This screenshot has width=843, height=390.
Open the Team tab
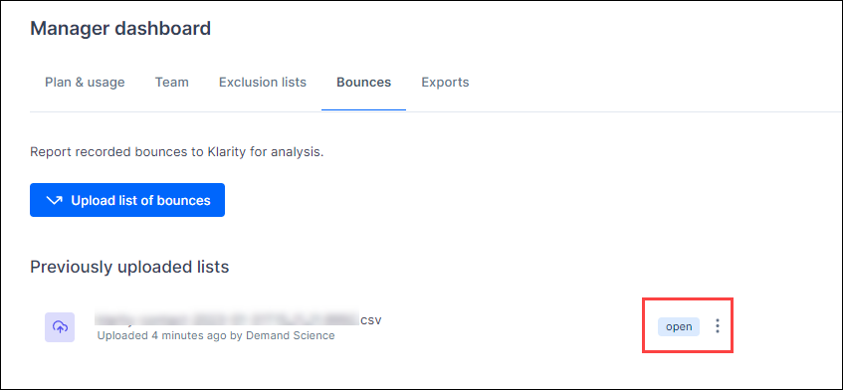172,83
